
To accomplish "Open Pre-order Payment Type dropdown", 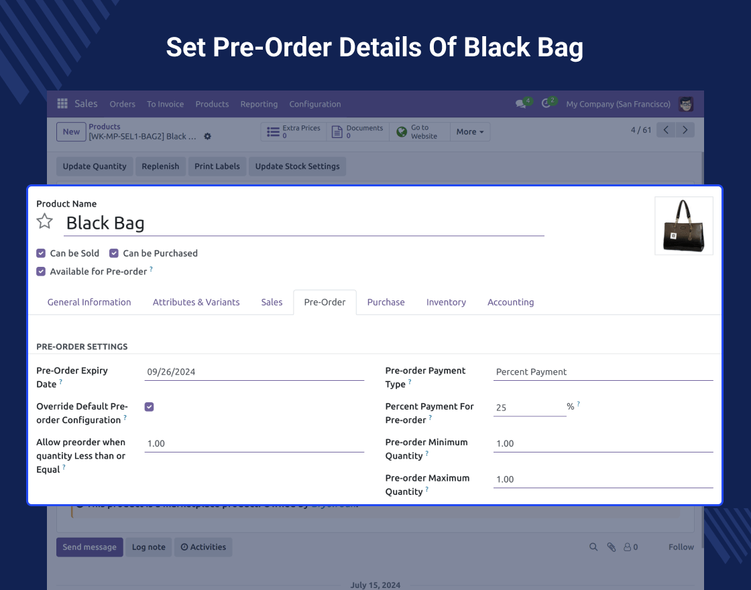I will 603,371.
